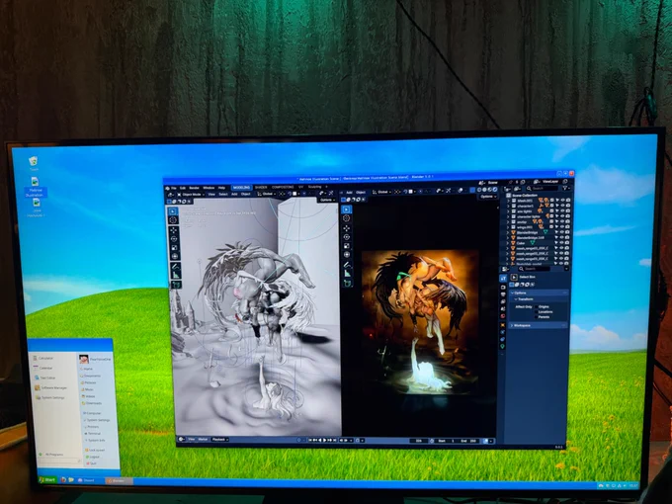Switch to Blender window via taskbar button

119,481
